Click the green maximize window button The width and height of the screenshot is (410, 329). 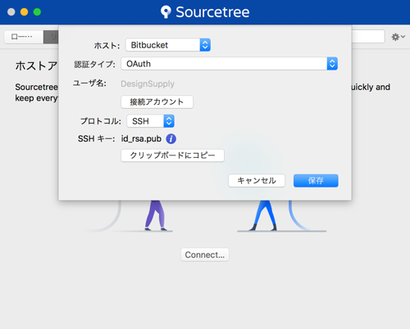[x=37, y=12]
